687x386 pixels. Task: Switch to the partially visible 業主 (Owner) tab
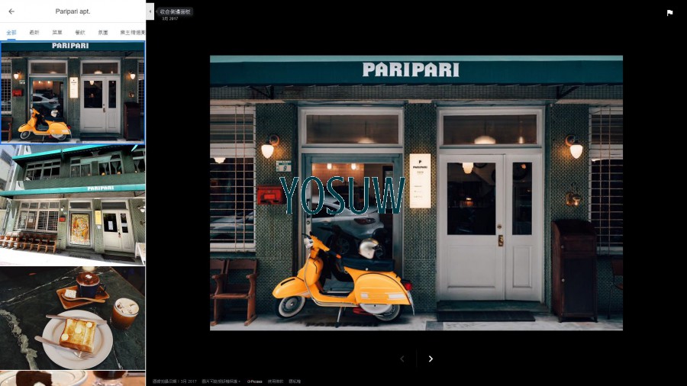coord(132,32)
